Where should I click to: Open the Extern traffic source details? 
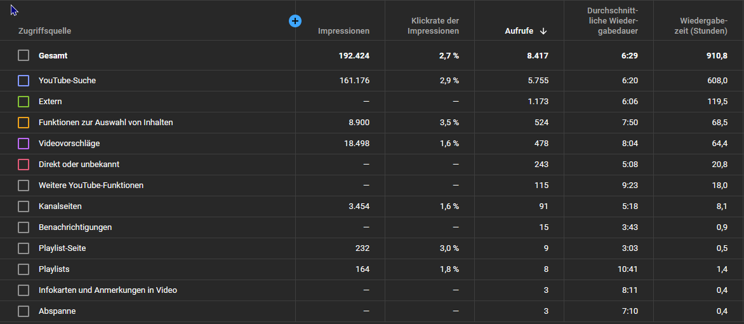click(50, 102)
